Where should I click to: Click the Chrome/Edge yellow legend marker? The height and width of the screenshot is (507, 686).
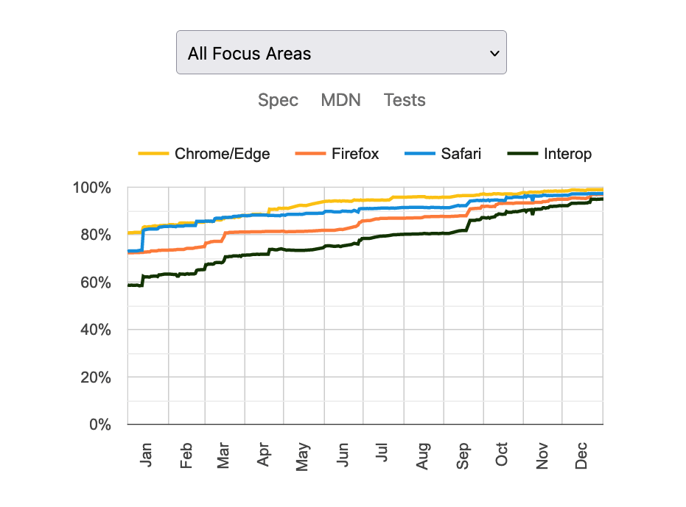pyautogui.click(x=152, y=154)
